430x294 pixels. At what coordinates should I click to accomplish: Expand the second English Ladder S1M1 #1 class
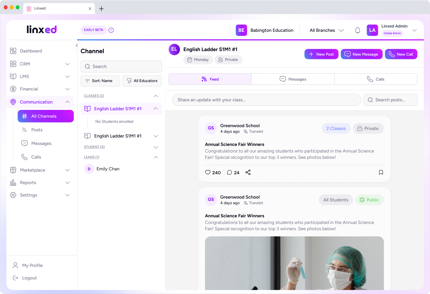[x=156, y=136]
